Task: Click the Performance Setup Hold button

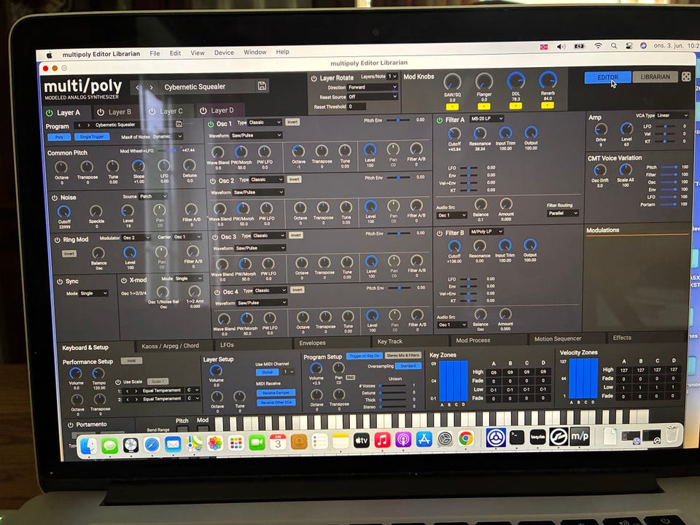Action: tap(131, 361)
